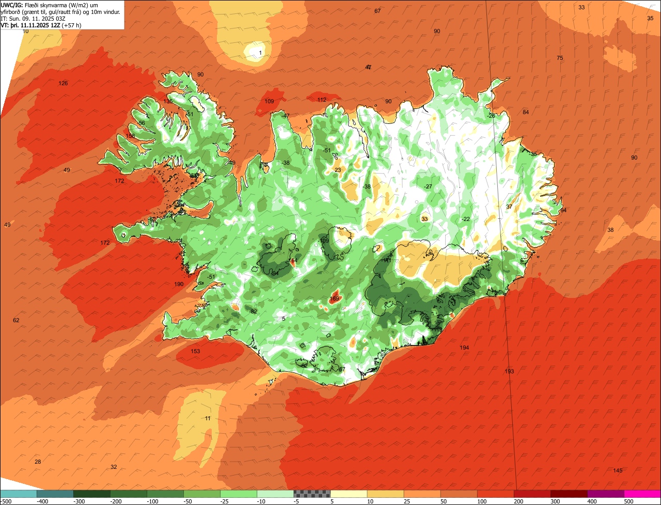The height and width of the screenshot is (505, 661).
Task: Click the map value '145'
Action: (618, 471)
